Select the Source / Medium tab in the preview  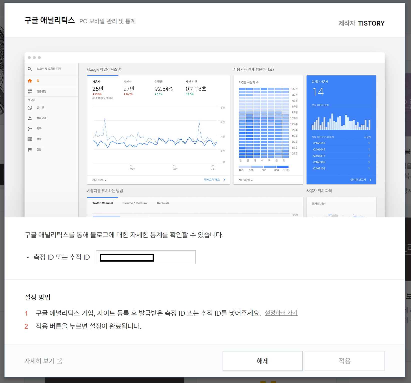pyautogui.click(x=135, y=203)
